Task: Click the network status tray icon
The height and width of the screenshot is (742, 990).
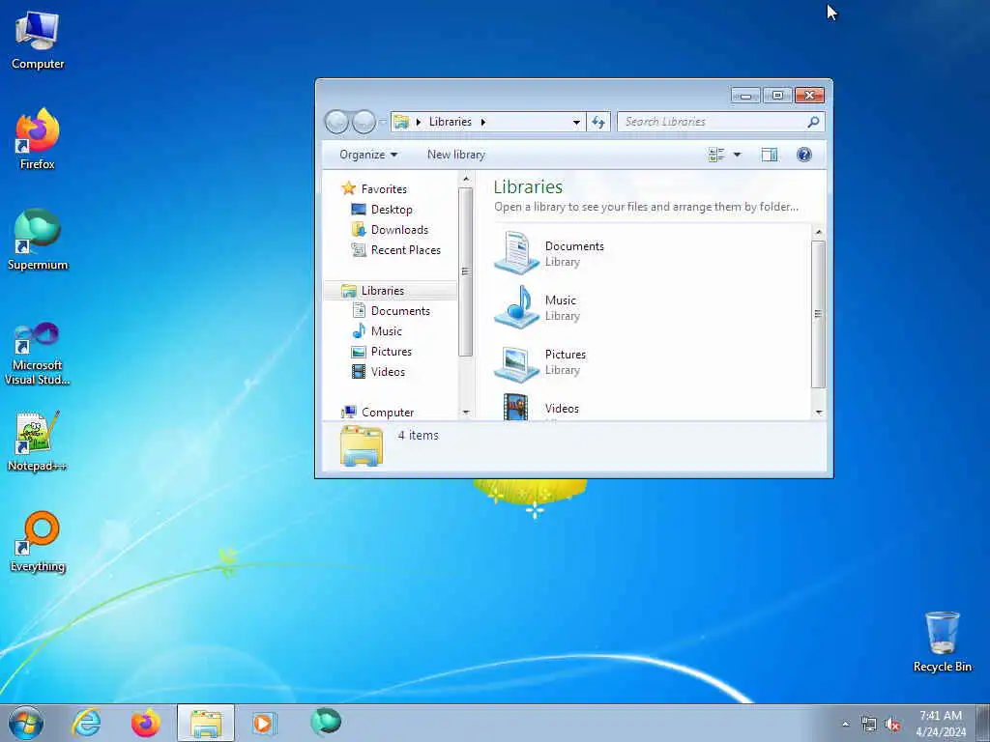Action: coord(869,725)
